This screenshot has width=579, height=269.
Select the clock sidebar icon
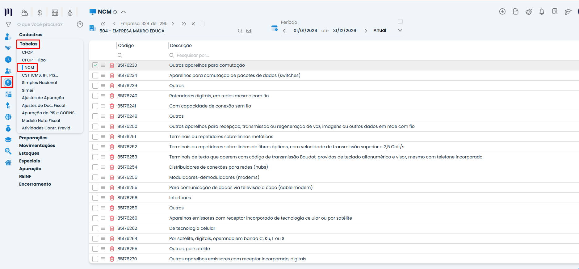(8, 59)
